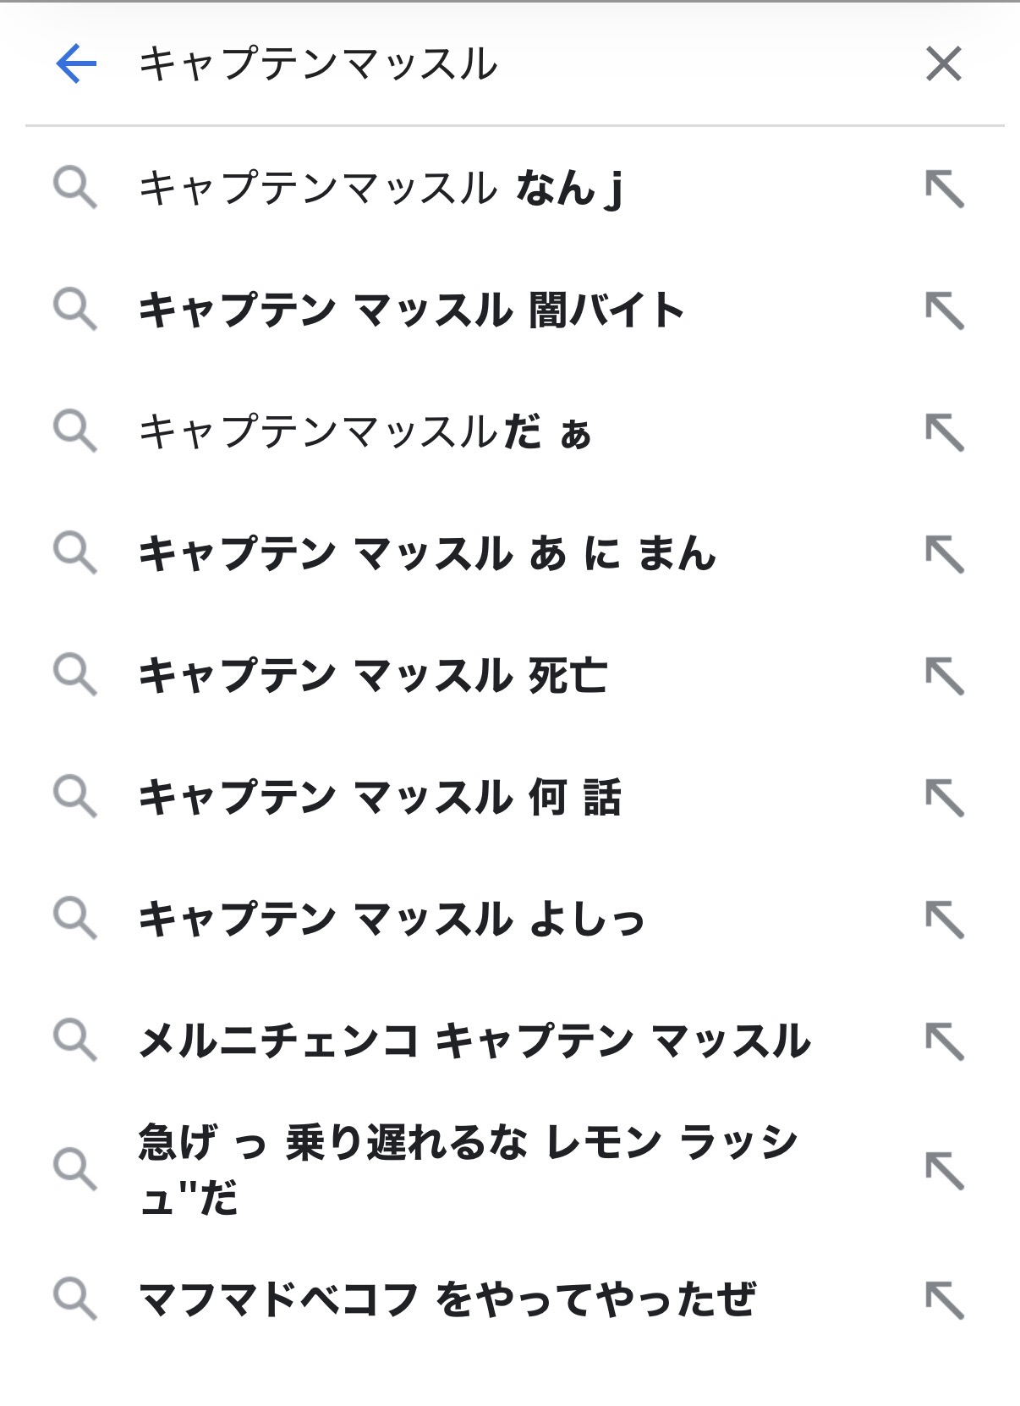Pick suggestion キャプテン マッスル よしっ
The image size is (1020, 1406).
point(391,919)
